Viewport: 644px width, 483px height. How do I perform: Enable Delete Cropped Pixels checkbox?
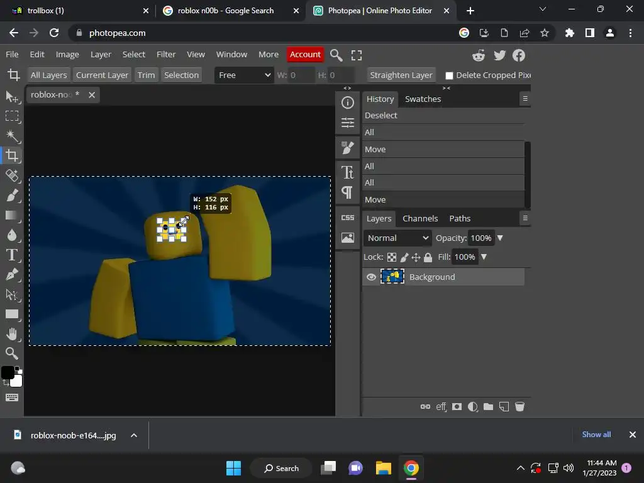(x=449, y=75)
